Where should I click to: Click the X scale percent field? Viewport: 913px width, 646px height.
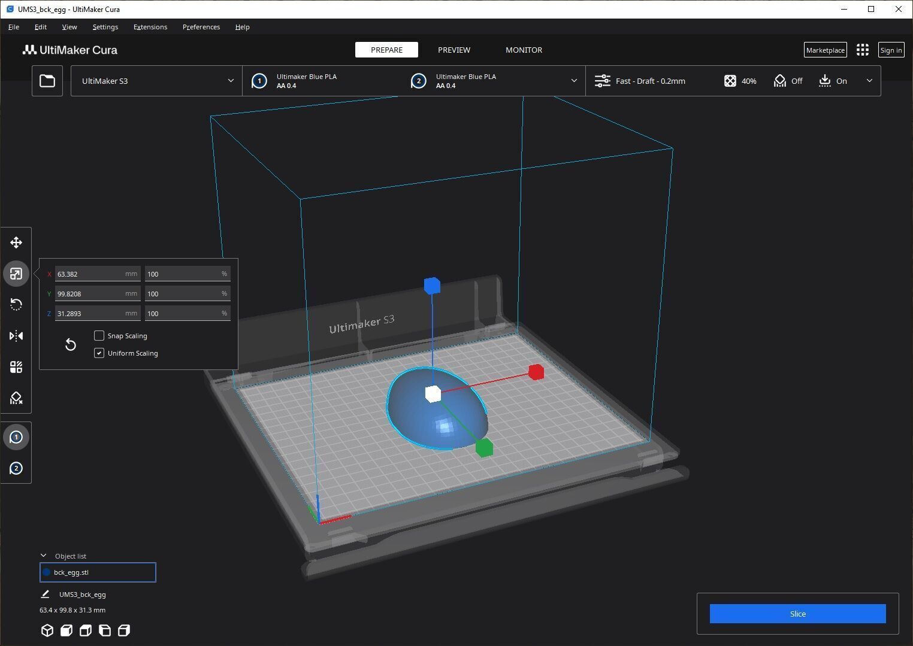[188, 274]
